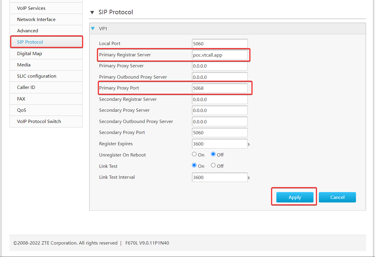Open the Advanced settings menu
This screenshot has width=375, height=257.
(x=28, y=31)
